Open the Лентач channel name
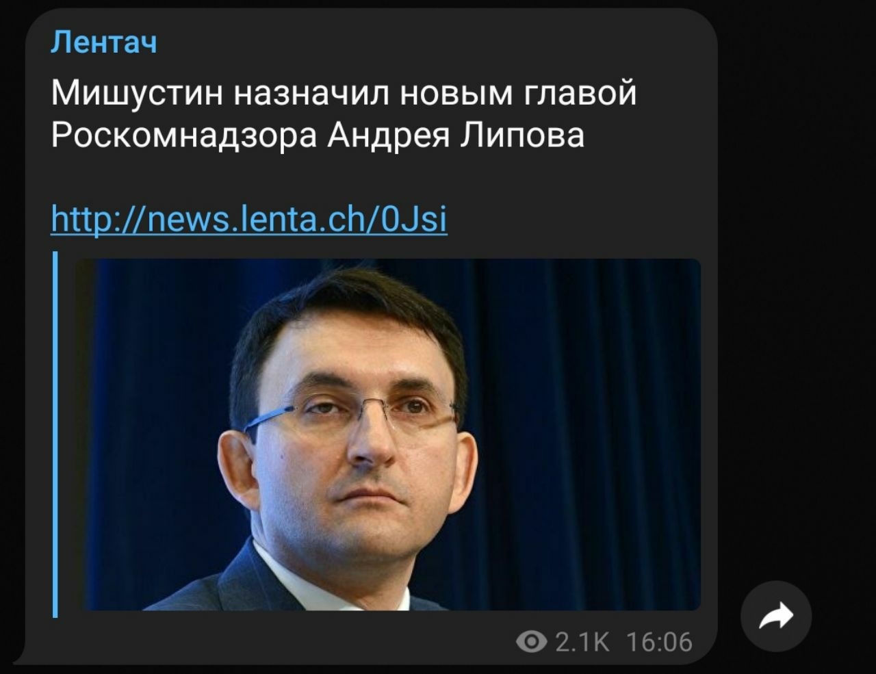This screenshot has height=674, width=876. pyautogui.click(x=104, y=43)
